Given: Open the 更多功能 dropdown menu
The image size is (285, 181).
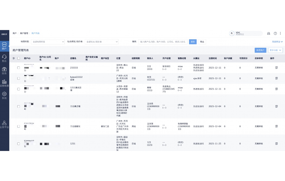Looking at the screenshot, I should (275, 50).
